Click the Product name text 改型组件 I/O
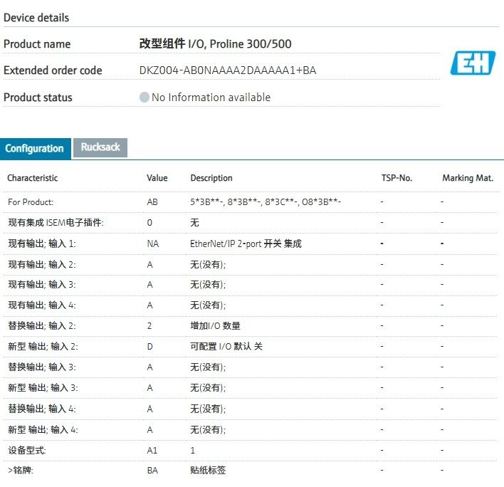Screen dimensions: 504x487 tap(215, 44)
